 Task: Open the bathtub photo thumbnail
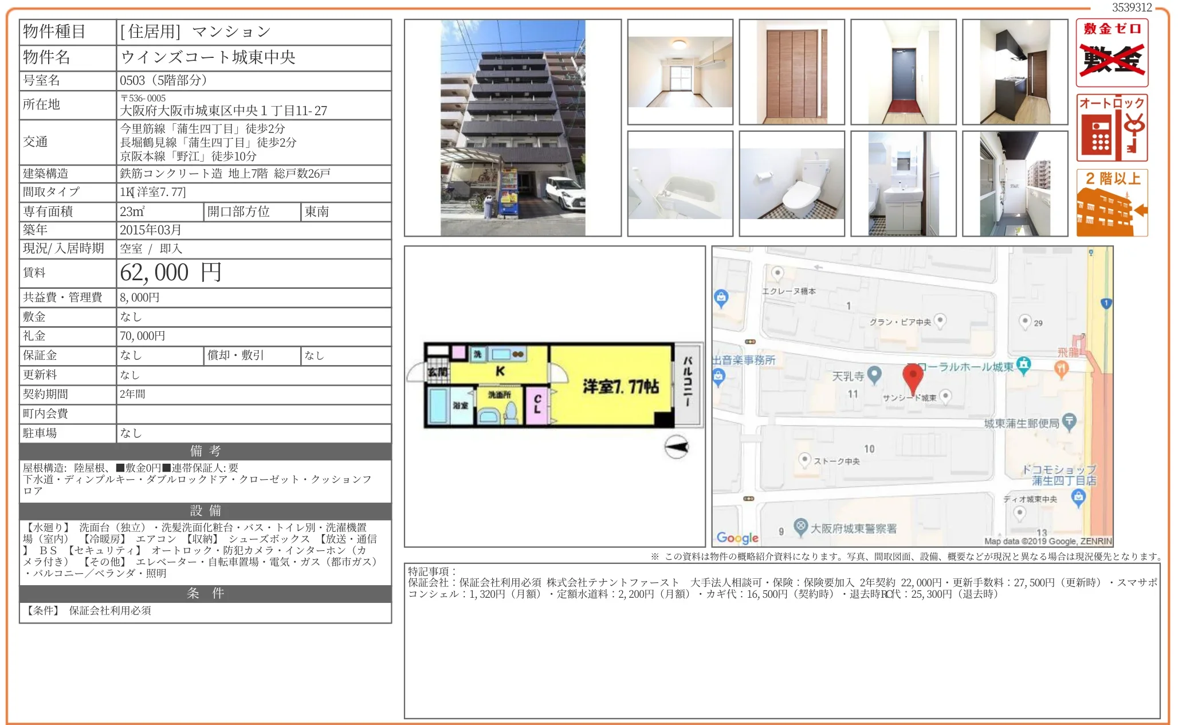point(680,184)
